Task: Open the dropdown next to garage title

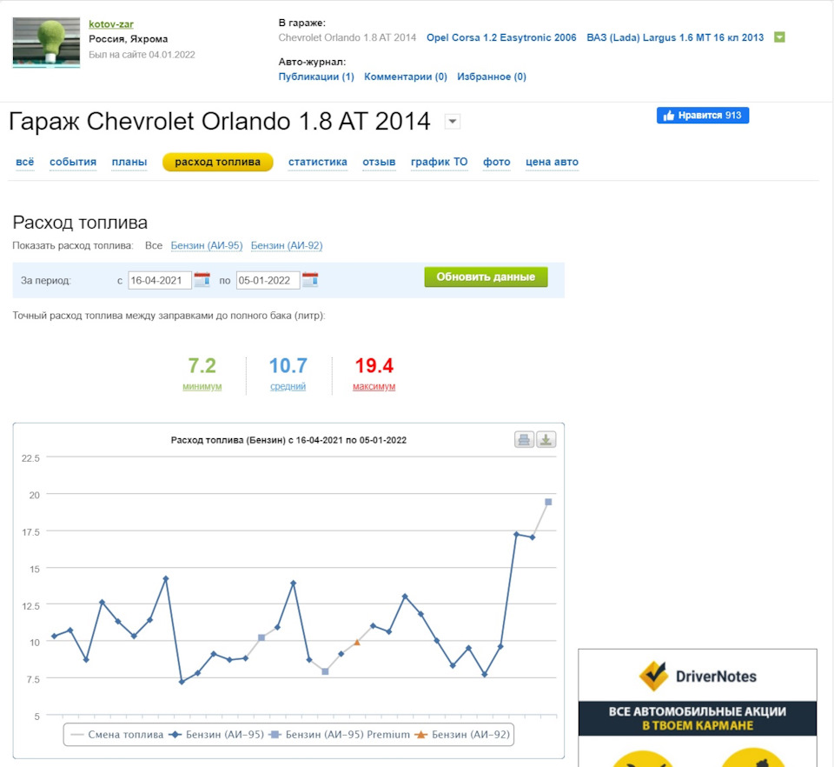Action: 452,122
